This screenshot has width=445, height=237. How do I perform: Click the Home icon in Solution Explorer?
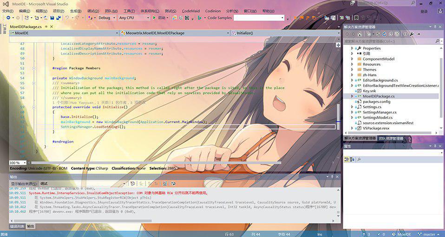pos(360,34)
